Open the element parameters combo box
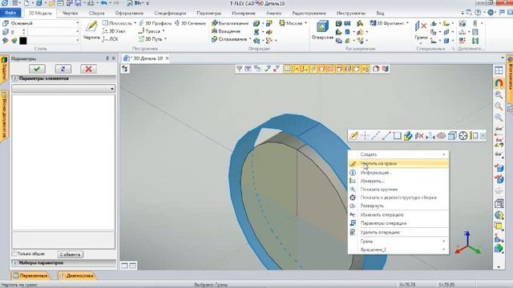The width and height of the screenshot is (513, 288). [x=63, y=89]
